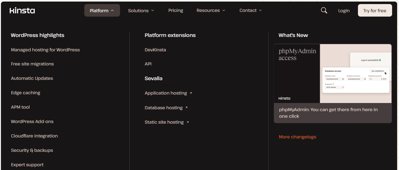This screenshot has height=170, width=399.
Task: Click the Sevalla heading
Action: coord(154,78)
